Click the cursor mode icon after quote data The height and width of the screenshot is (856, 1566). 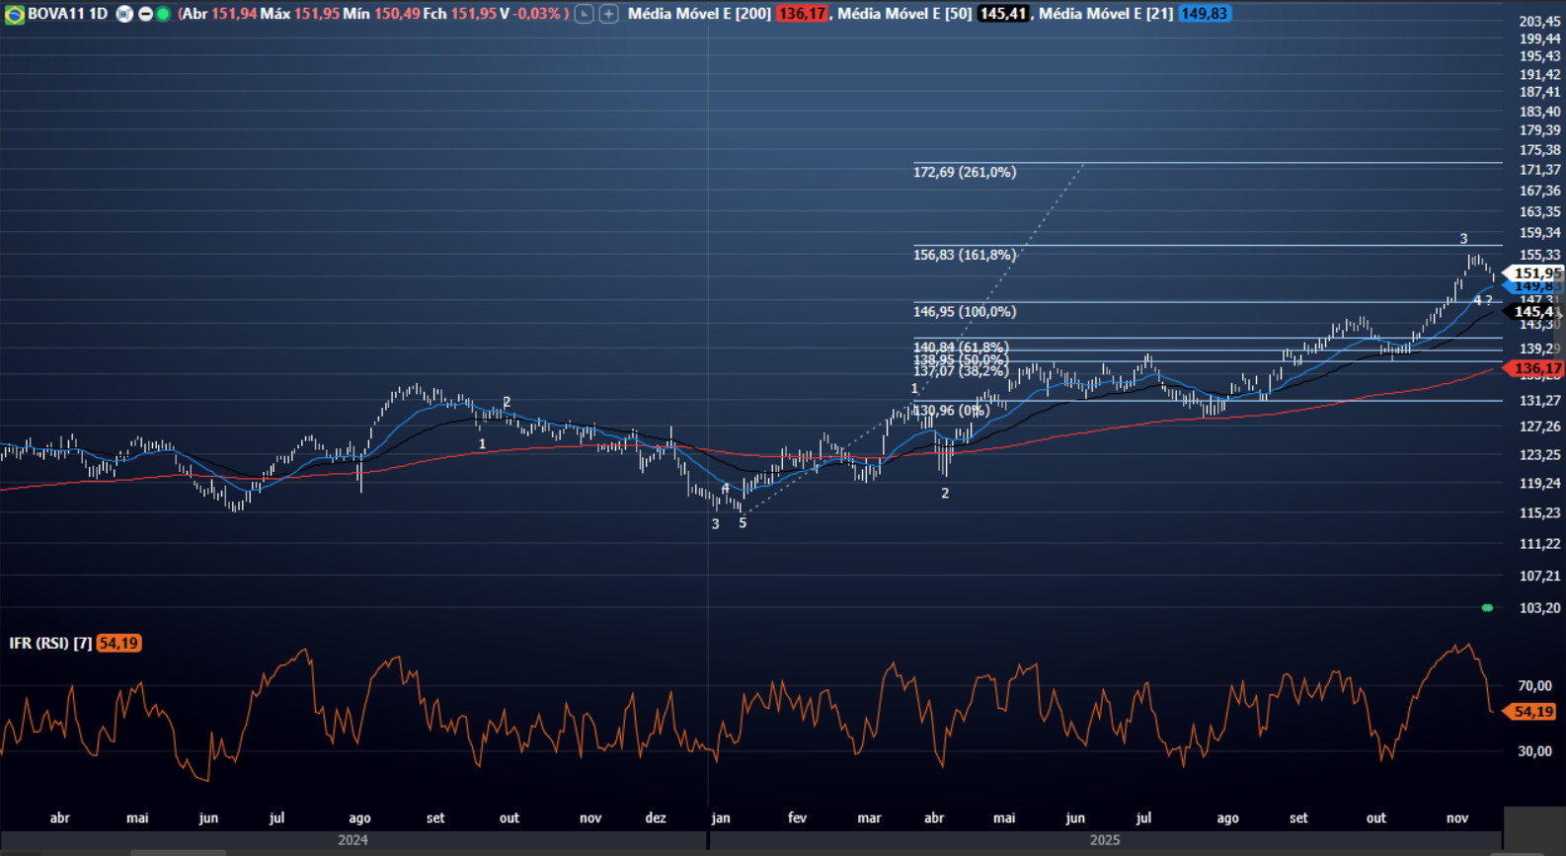coord(585,14)
